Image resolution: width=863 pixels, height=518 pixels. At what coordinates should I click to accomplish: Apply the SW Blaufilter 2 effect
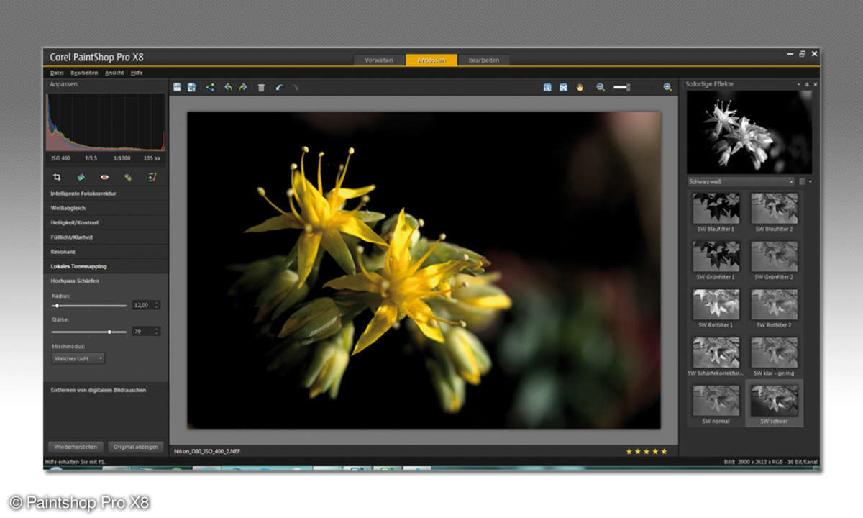coord(774,212)
